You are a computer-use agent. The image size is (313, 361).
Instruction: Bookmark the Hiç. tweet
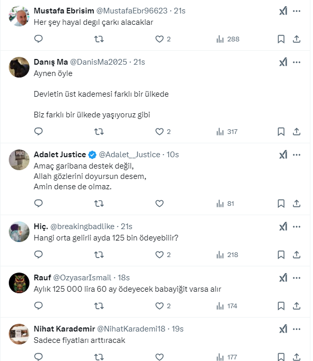(281, 254)
